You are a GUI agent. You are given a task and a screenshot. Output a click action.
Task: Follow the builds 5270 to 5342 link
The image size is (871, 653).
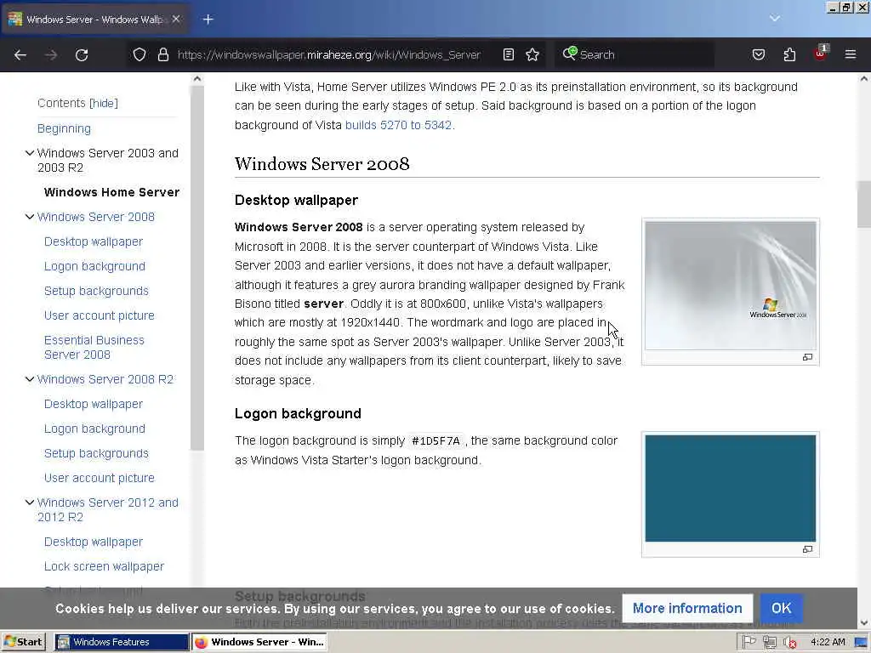pos(400,125)
